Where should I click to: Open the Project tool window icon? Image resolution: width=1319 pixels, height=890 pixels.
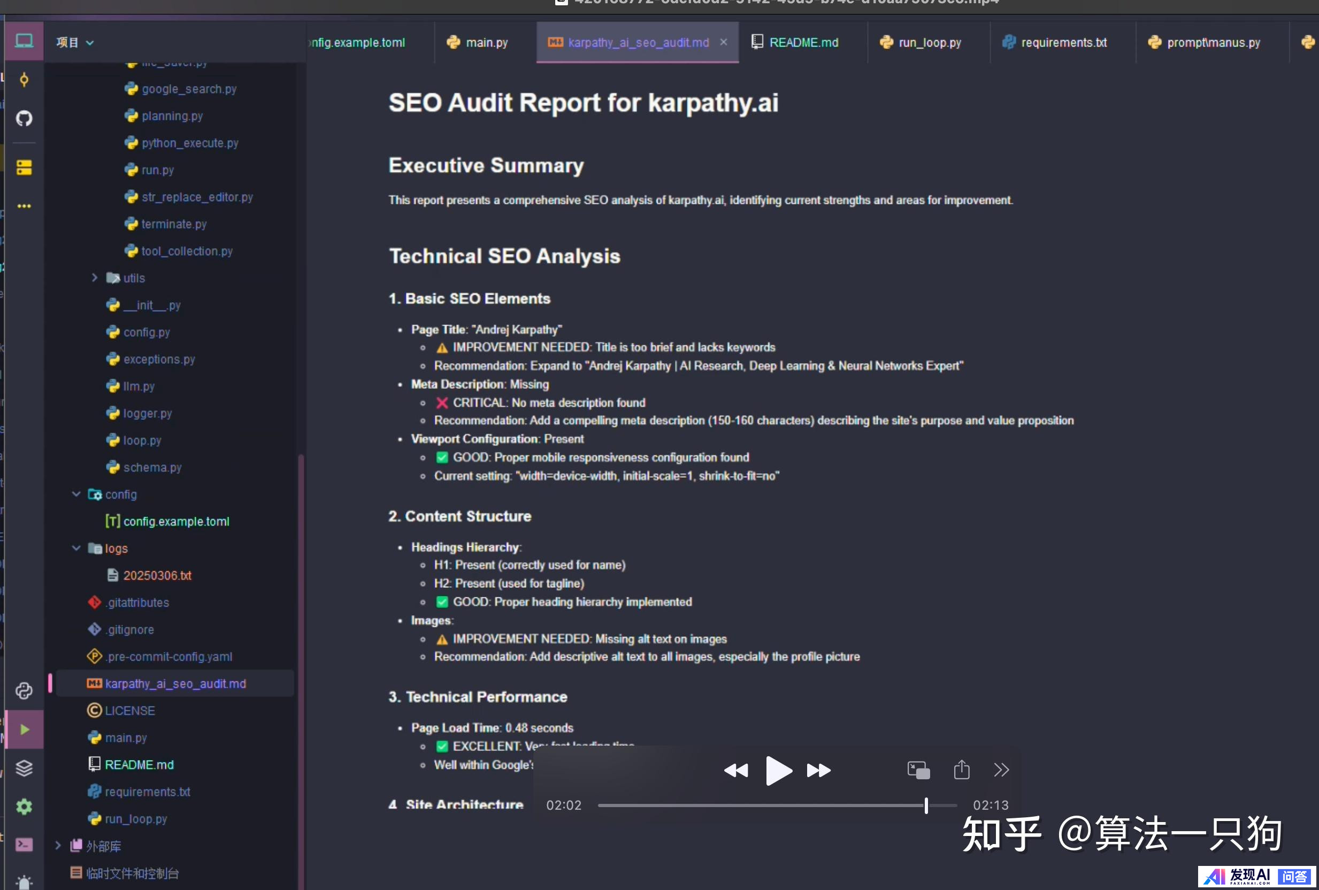point(24,41)
